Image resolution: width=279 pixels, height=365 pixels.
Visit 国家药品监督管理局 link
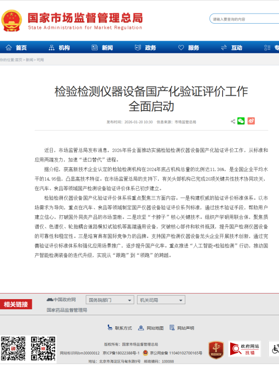coord(67,310)
